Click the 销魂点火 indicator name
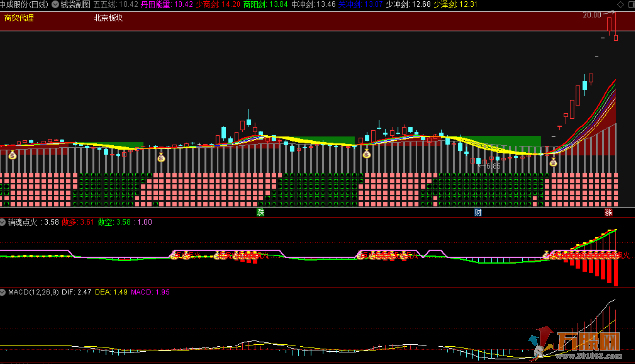Screen dimensions: 635x364 coord(22,222)
